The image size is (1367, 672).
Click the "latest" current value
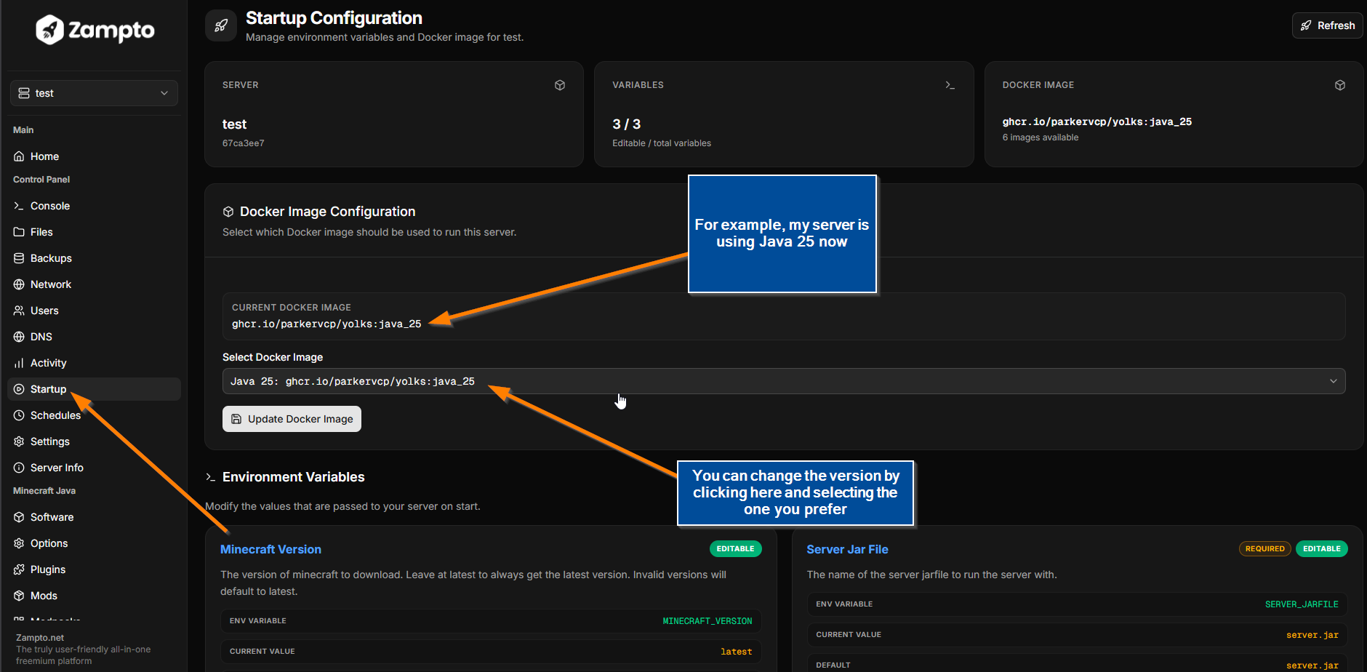(737, 652)
